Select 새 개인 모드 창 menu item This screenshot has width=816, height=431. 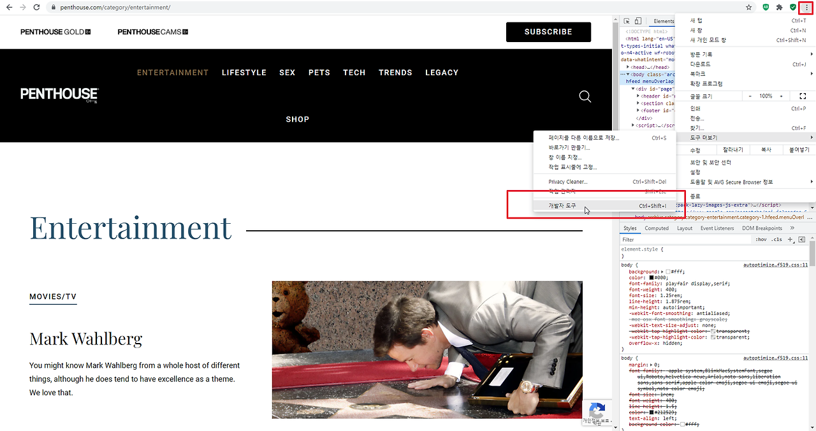[x=745, y=40]
